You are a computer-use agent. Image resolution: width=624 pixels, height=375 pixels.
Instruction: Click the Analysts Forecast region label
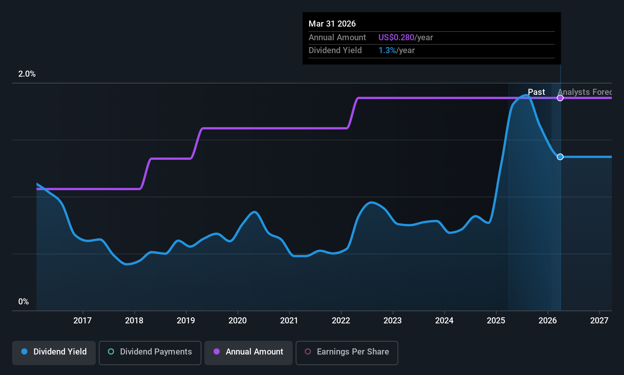pyautogui.click(x=584, y=92)
